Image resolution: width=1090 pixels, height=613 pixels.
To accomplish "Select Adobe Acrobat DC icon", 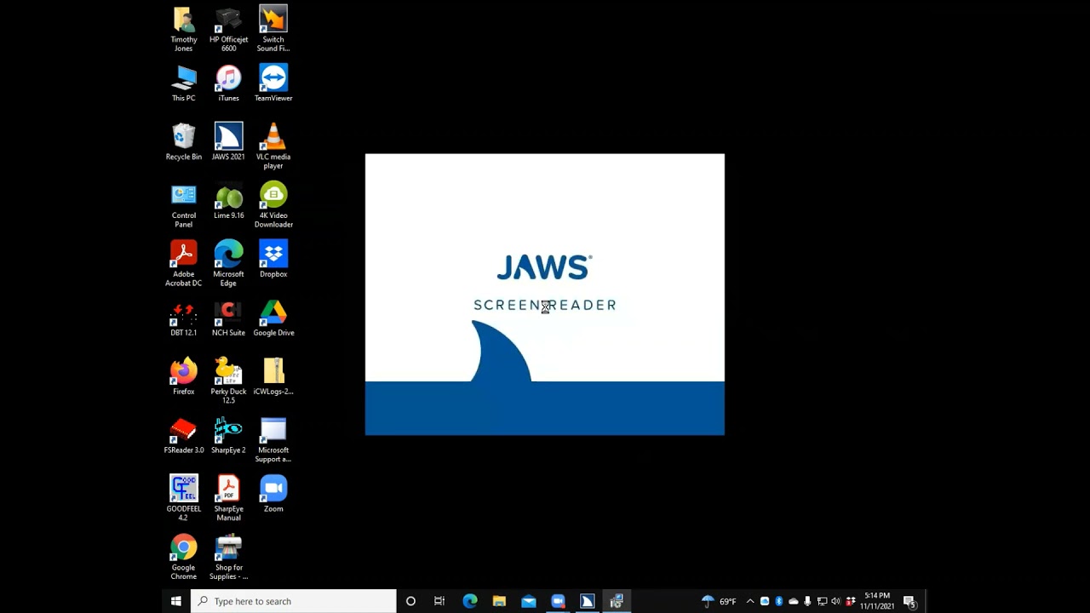I will click(183, 264).
